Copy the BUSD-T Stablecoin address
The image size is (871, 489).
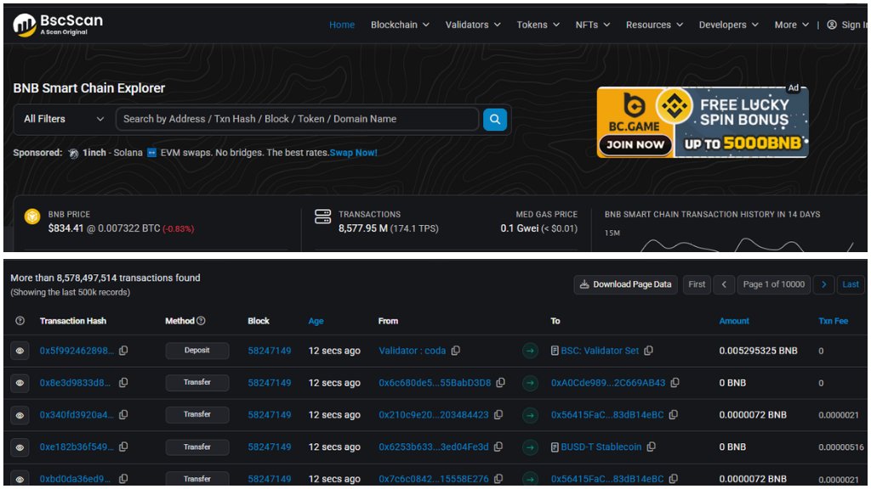click(x=651, y=447)
